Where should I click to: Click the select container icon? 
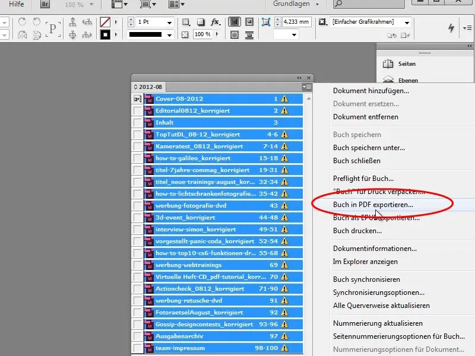(72, 21)
